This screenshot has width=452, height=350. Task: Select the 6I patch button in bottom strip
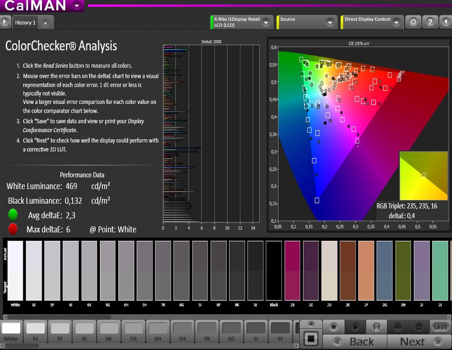point(84,331)
